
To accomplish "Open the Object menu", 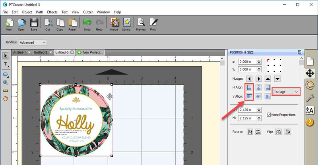I will (x=27, y=12).
